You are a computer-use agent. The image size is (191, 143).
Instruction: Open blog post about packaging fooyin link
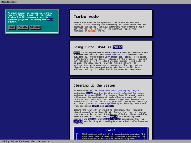119,91
